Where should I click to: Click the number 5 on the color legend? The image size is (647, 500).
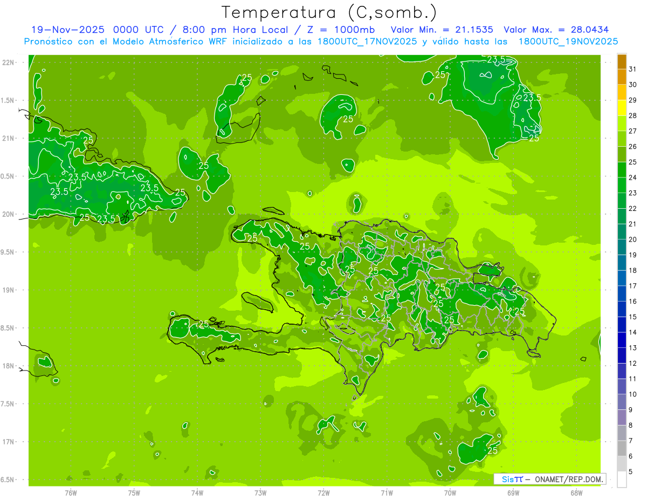tap(631, 472)
